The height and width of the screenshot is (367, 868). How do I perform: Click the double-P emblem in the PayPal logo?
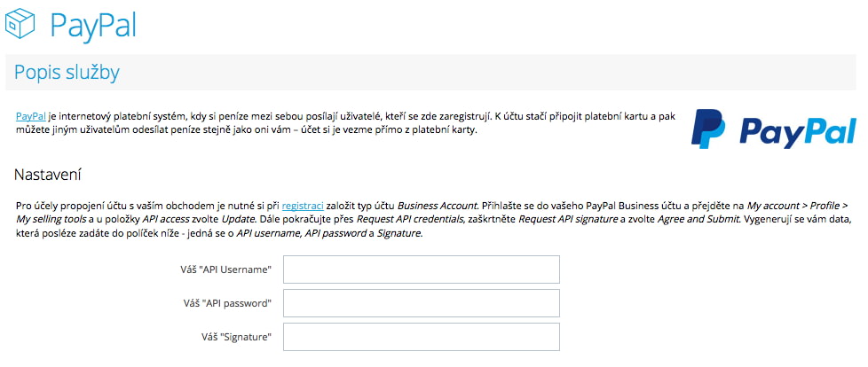point(708,129)
